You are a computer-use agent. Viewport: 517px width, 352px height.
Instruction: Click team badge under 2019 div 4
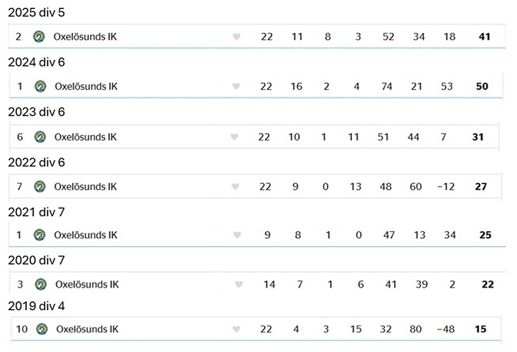click(42, 329)
